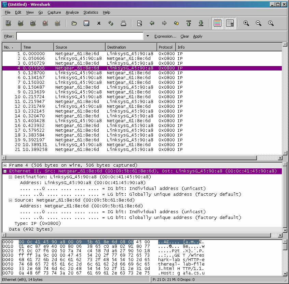Screen dimensions: 289x284
Task: Click status text 'P: 21 D: 21 M: 0 Drops: 0'
Action: tap(174, 280)
